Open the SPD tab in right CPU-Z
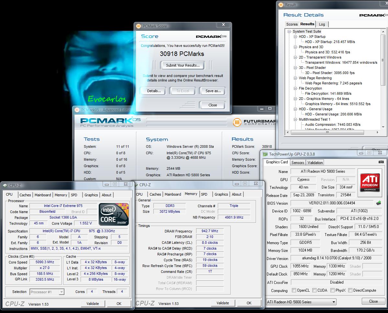The image size is (388, 313). tap(204, 194)
